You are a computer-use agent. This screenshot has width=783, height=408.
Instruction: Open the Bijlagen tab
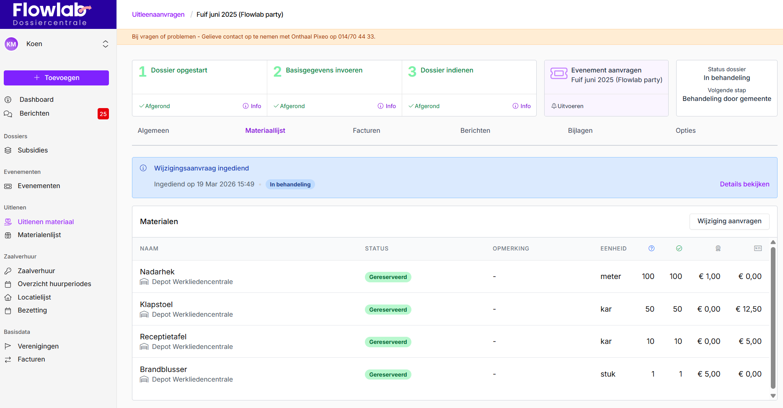click(x=580, y=131)
